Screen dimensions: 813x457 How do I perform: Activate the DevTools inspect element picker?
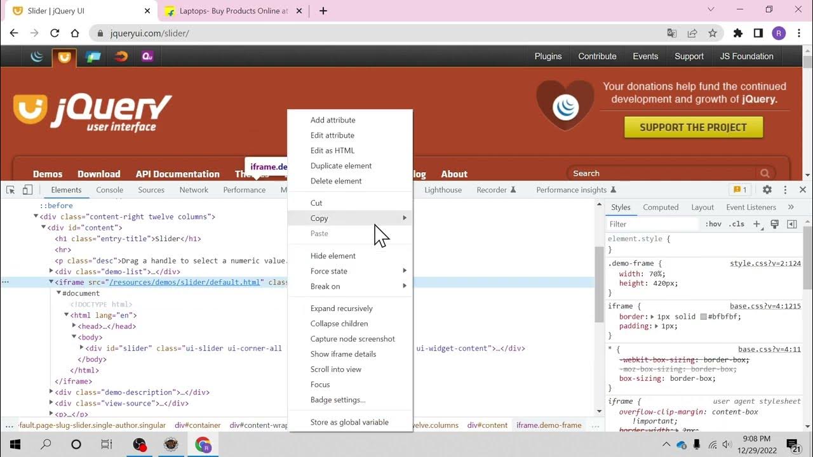[x=11, y=190]
